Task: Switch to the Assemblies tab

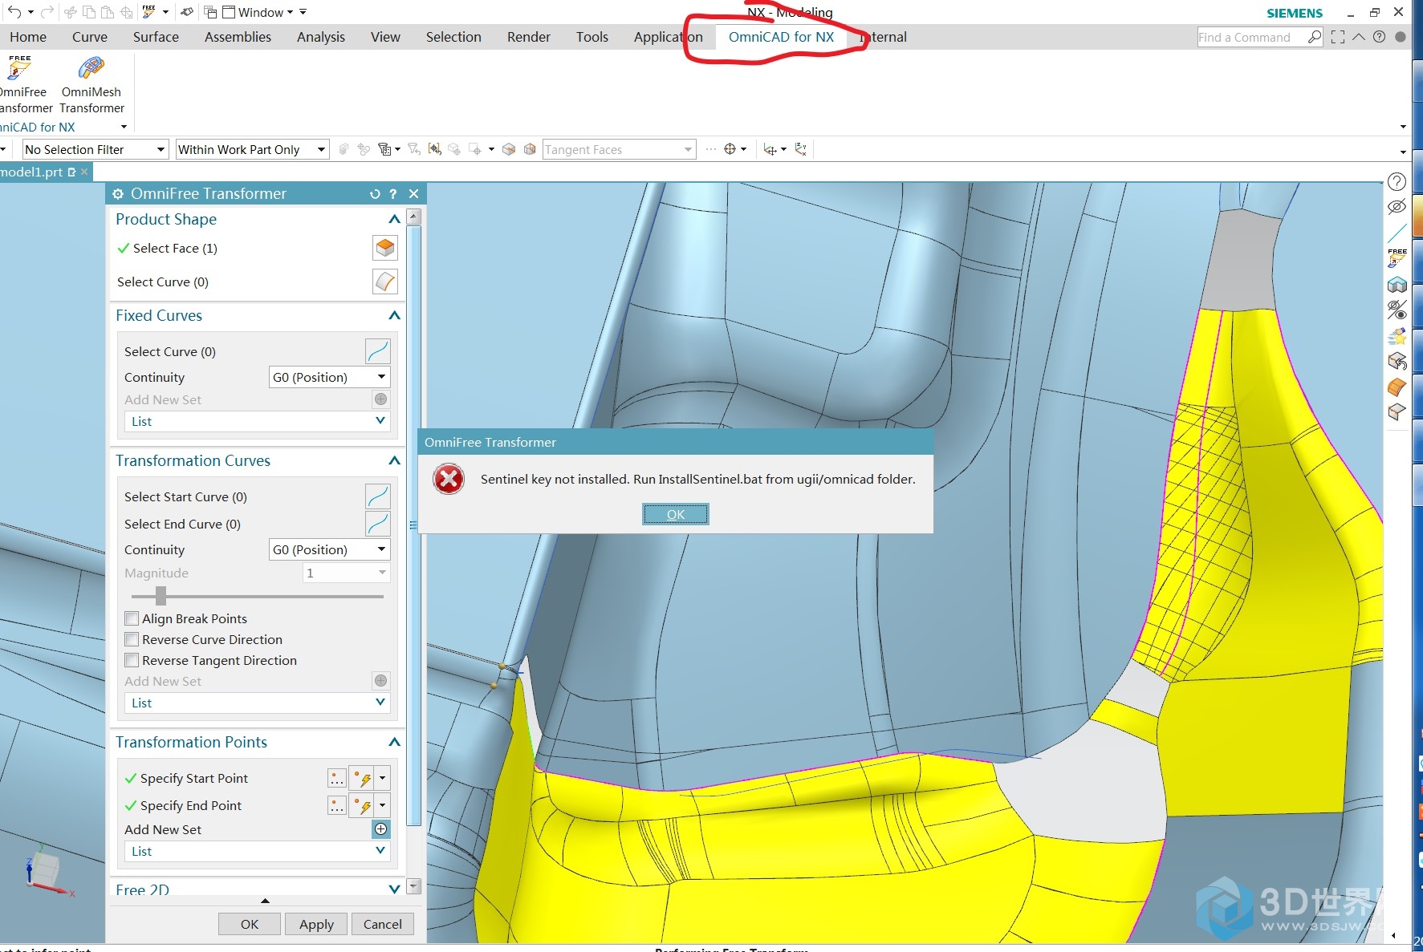Action: coord(238,37)
